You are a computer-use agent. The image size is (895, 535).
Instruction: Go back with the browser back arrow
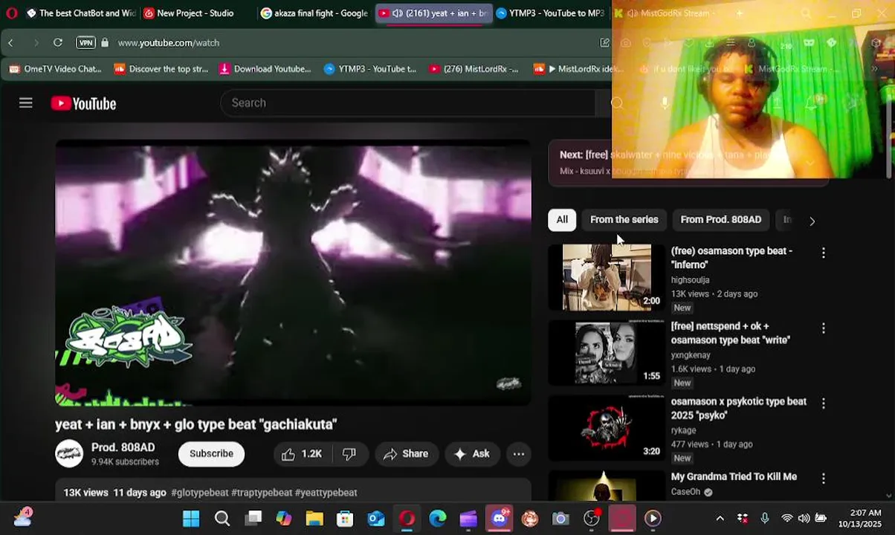point(11,43)
